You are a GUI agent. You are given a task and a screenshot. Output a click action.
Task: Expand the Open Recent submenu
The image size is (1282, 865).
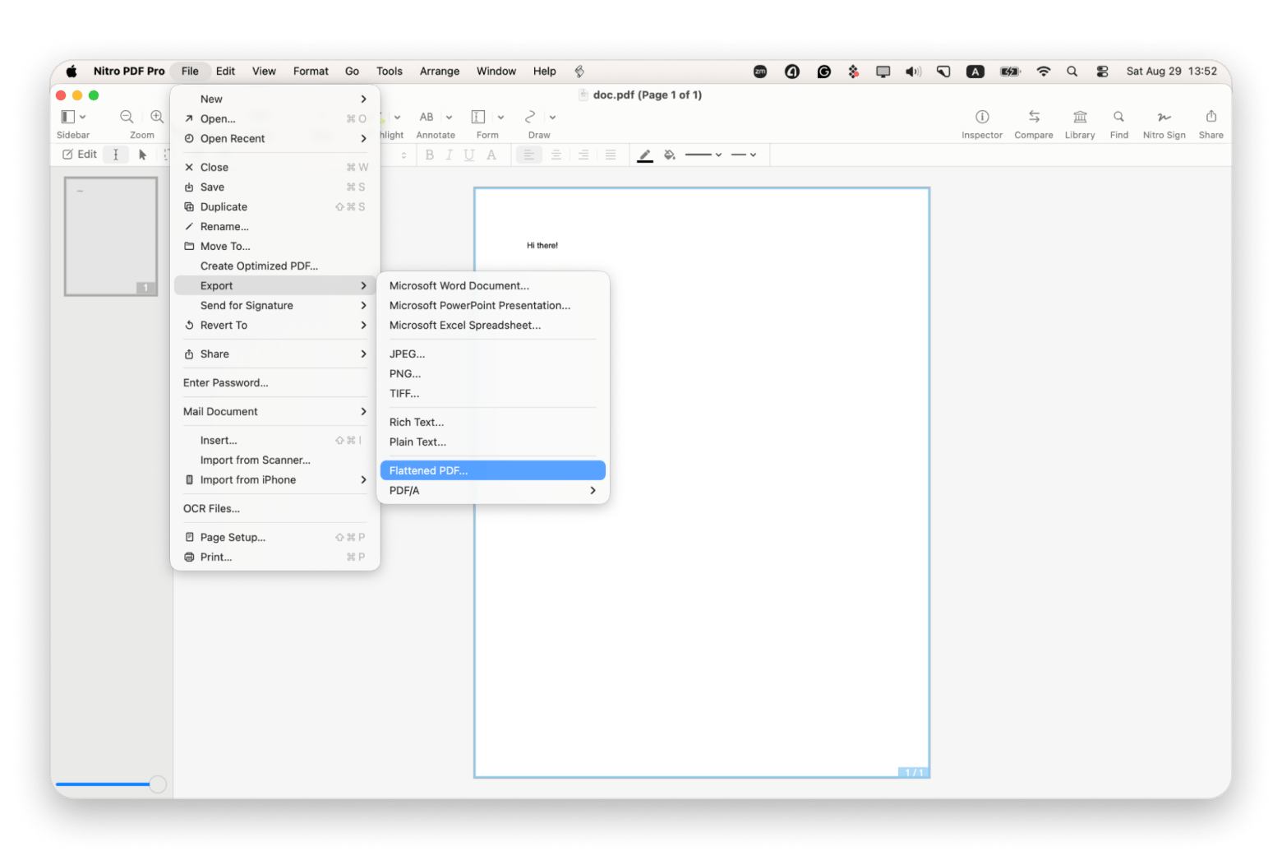[275, 138]
